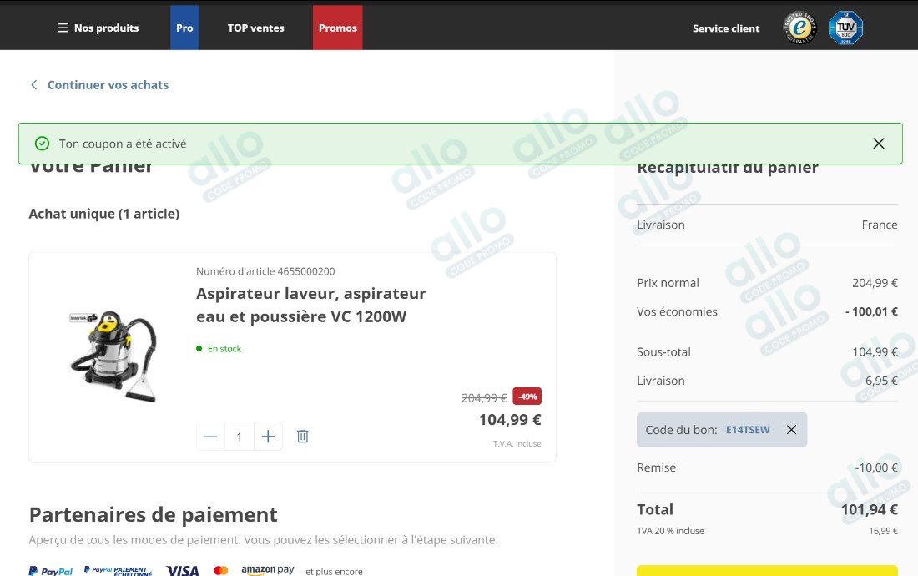The image size is (918, 576).
Task: Click the Vos économies amount - 100,01 €
Action: coord(871,311)
